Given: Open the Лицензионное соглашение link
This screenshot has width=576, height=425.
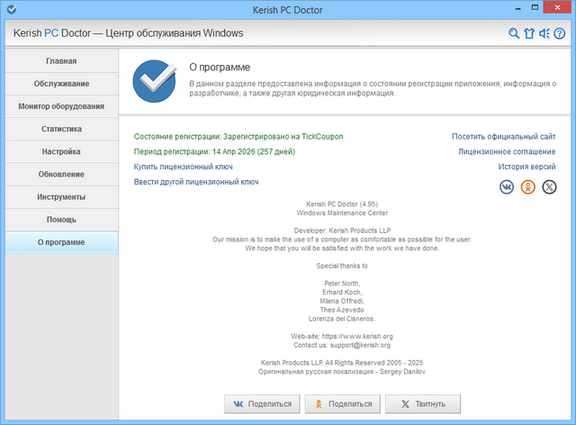Looking at the screenshot, I should coord(507,151).
